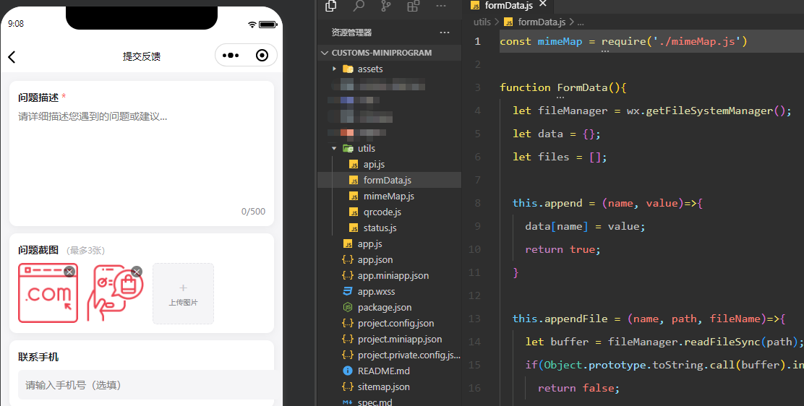This screenshot has width=804, height=406.
Task: Click line number 1 in the gutter
Action: [477, 41]
